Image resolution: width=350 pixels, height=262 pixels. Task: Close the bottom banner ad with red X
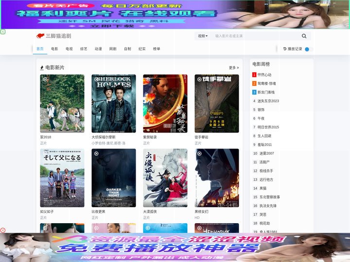tap(3, 230)
